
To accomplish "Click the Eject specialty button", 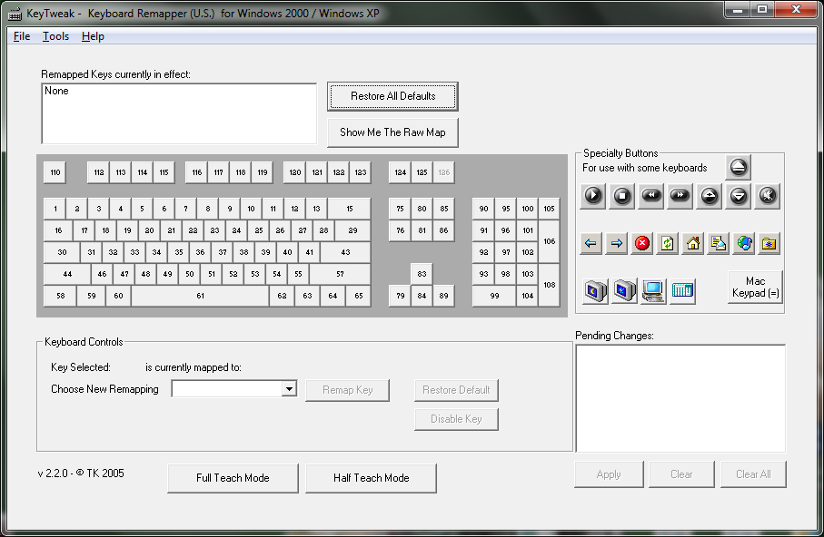I will pyautogui.click(x=738, y=167).
